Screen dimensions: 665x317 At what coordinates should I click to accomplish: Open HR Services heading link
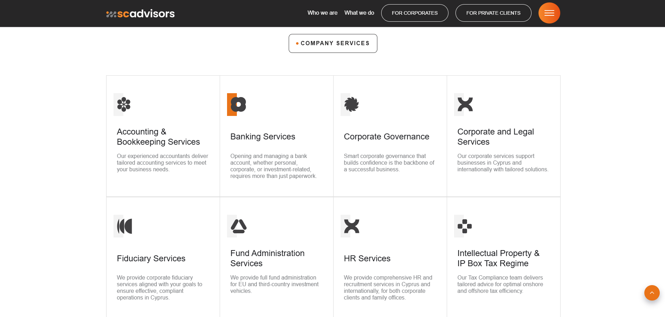(x=367, y=259)
